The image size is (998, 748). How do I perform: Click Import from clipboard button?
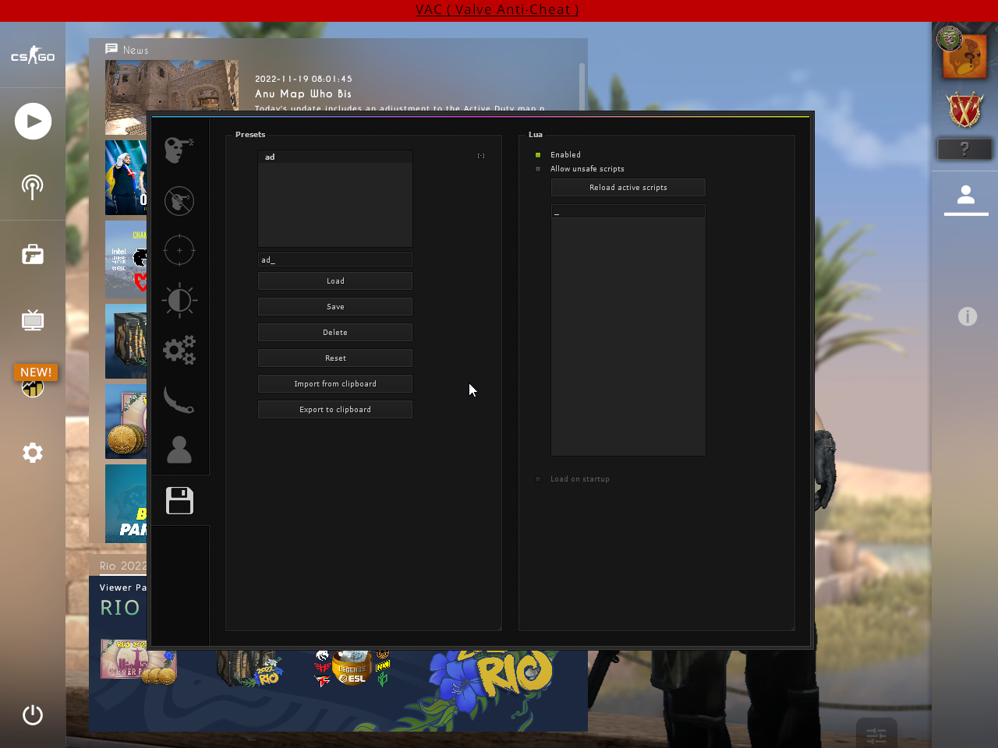coord(335,384)
